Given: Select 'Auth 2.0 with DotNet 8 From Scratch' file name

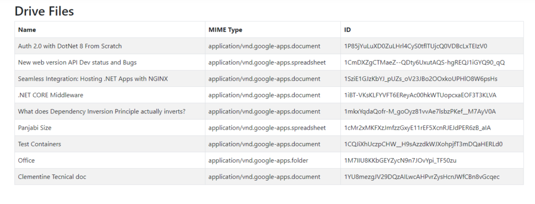Looking at the screenshot, I should point(70,46).
